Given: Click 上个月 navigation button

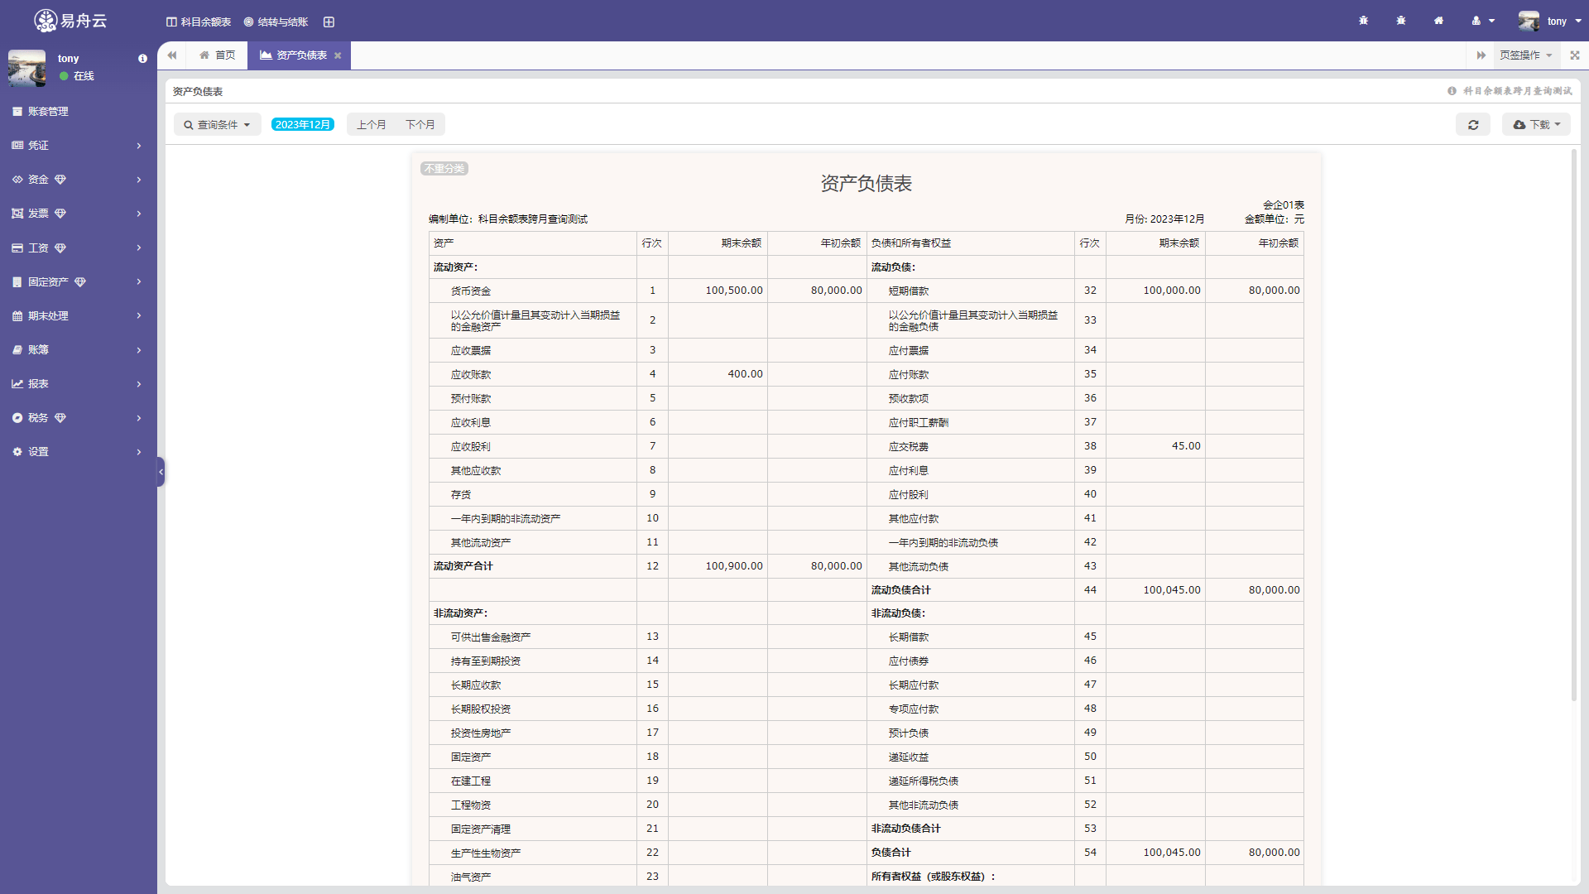Looking at the screenshot, I should (x=371, y=123).
